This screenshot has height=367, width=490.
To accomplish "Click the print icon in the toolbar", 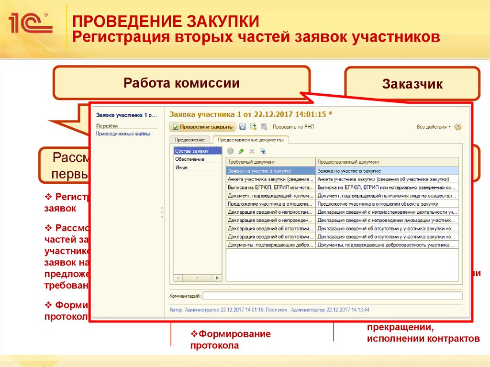I will point(264,126).
